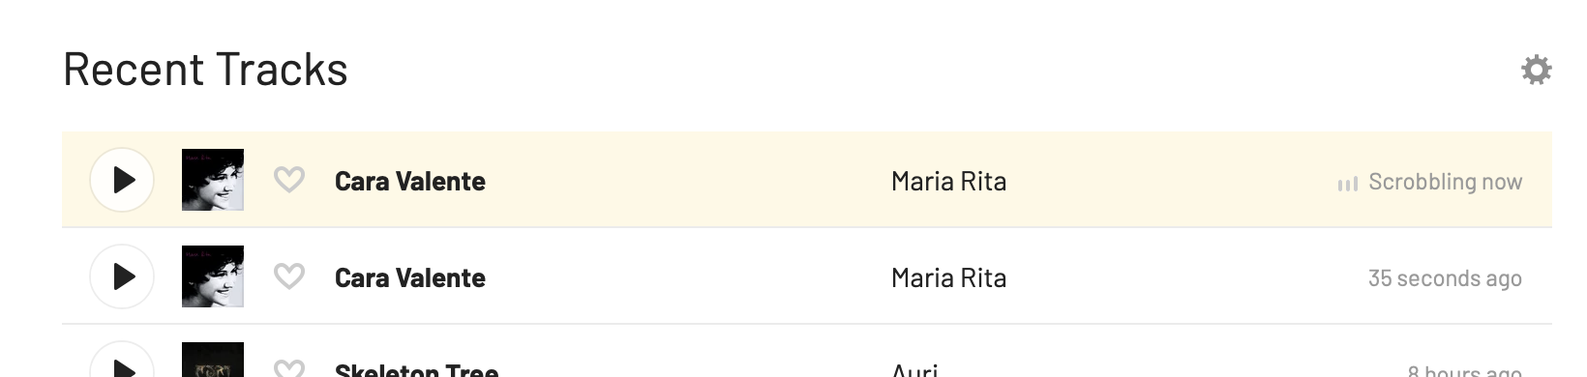Toggle love heart for Skeleton Tree

(x=289, y=368)
